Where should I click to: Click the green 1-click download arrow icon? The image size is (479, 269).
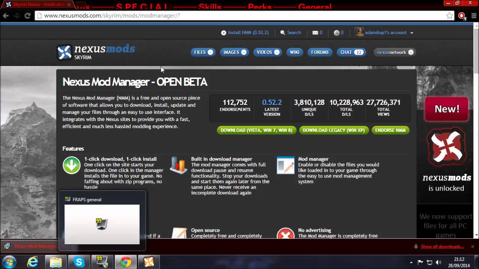tap(71, 165)
